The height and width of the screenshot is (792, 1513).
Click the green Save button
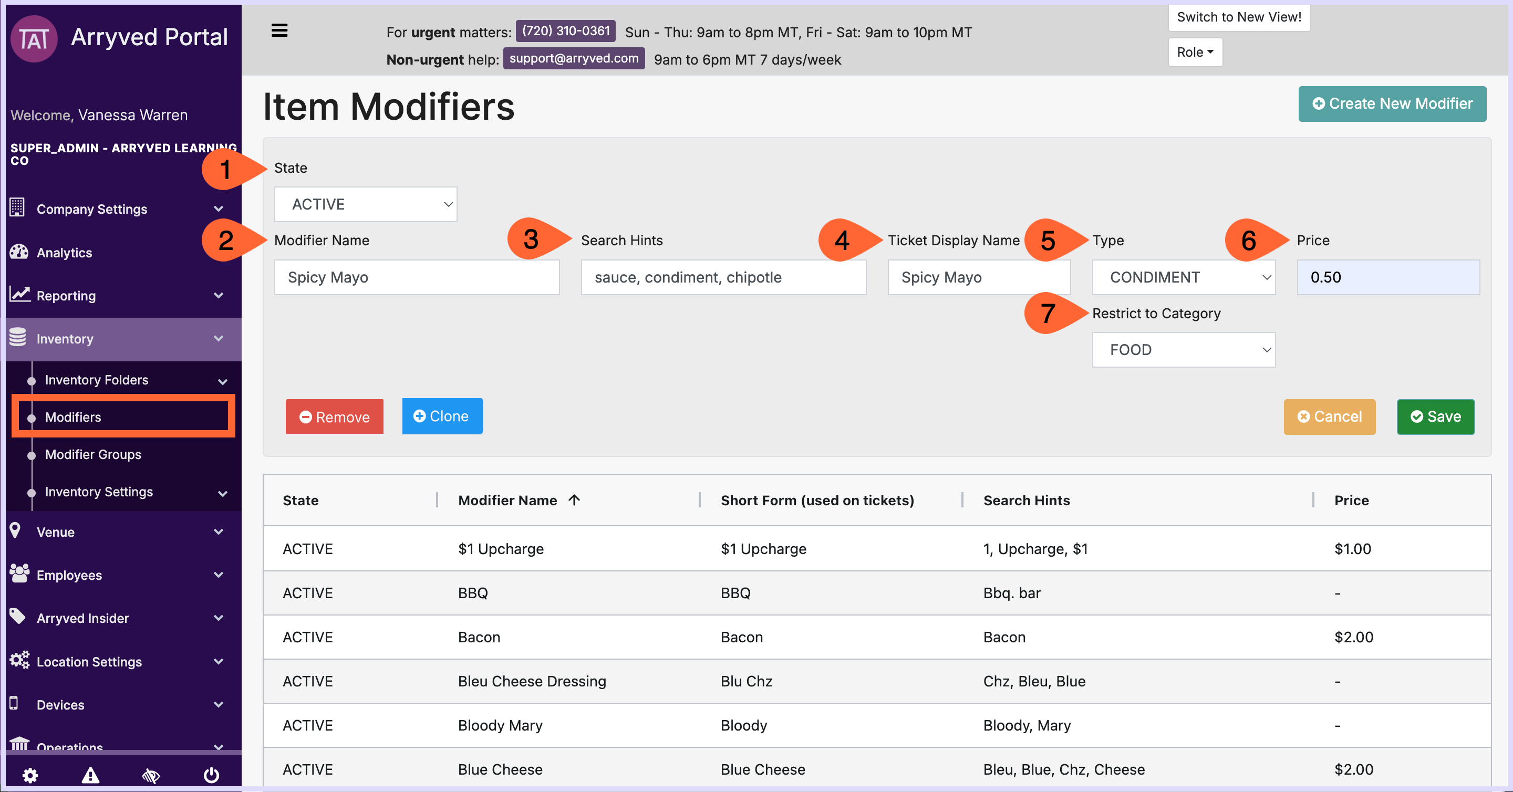[x=1435, y=417]
